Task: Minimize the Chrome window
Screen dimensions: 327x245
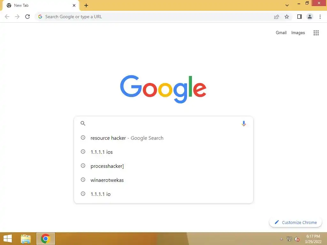Action: (x=299, y=3)
